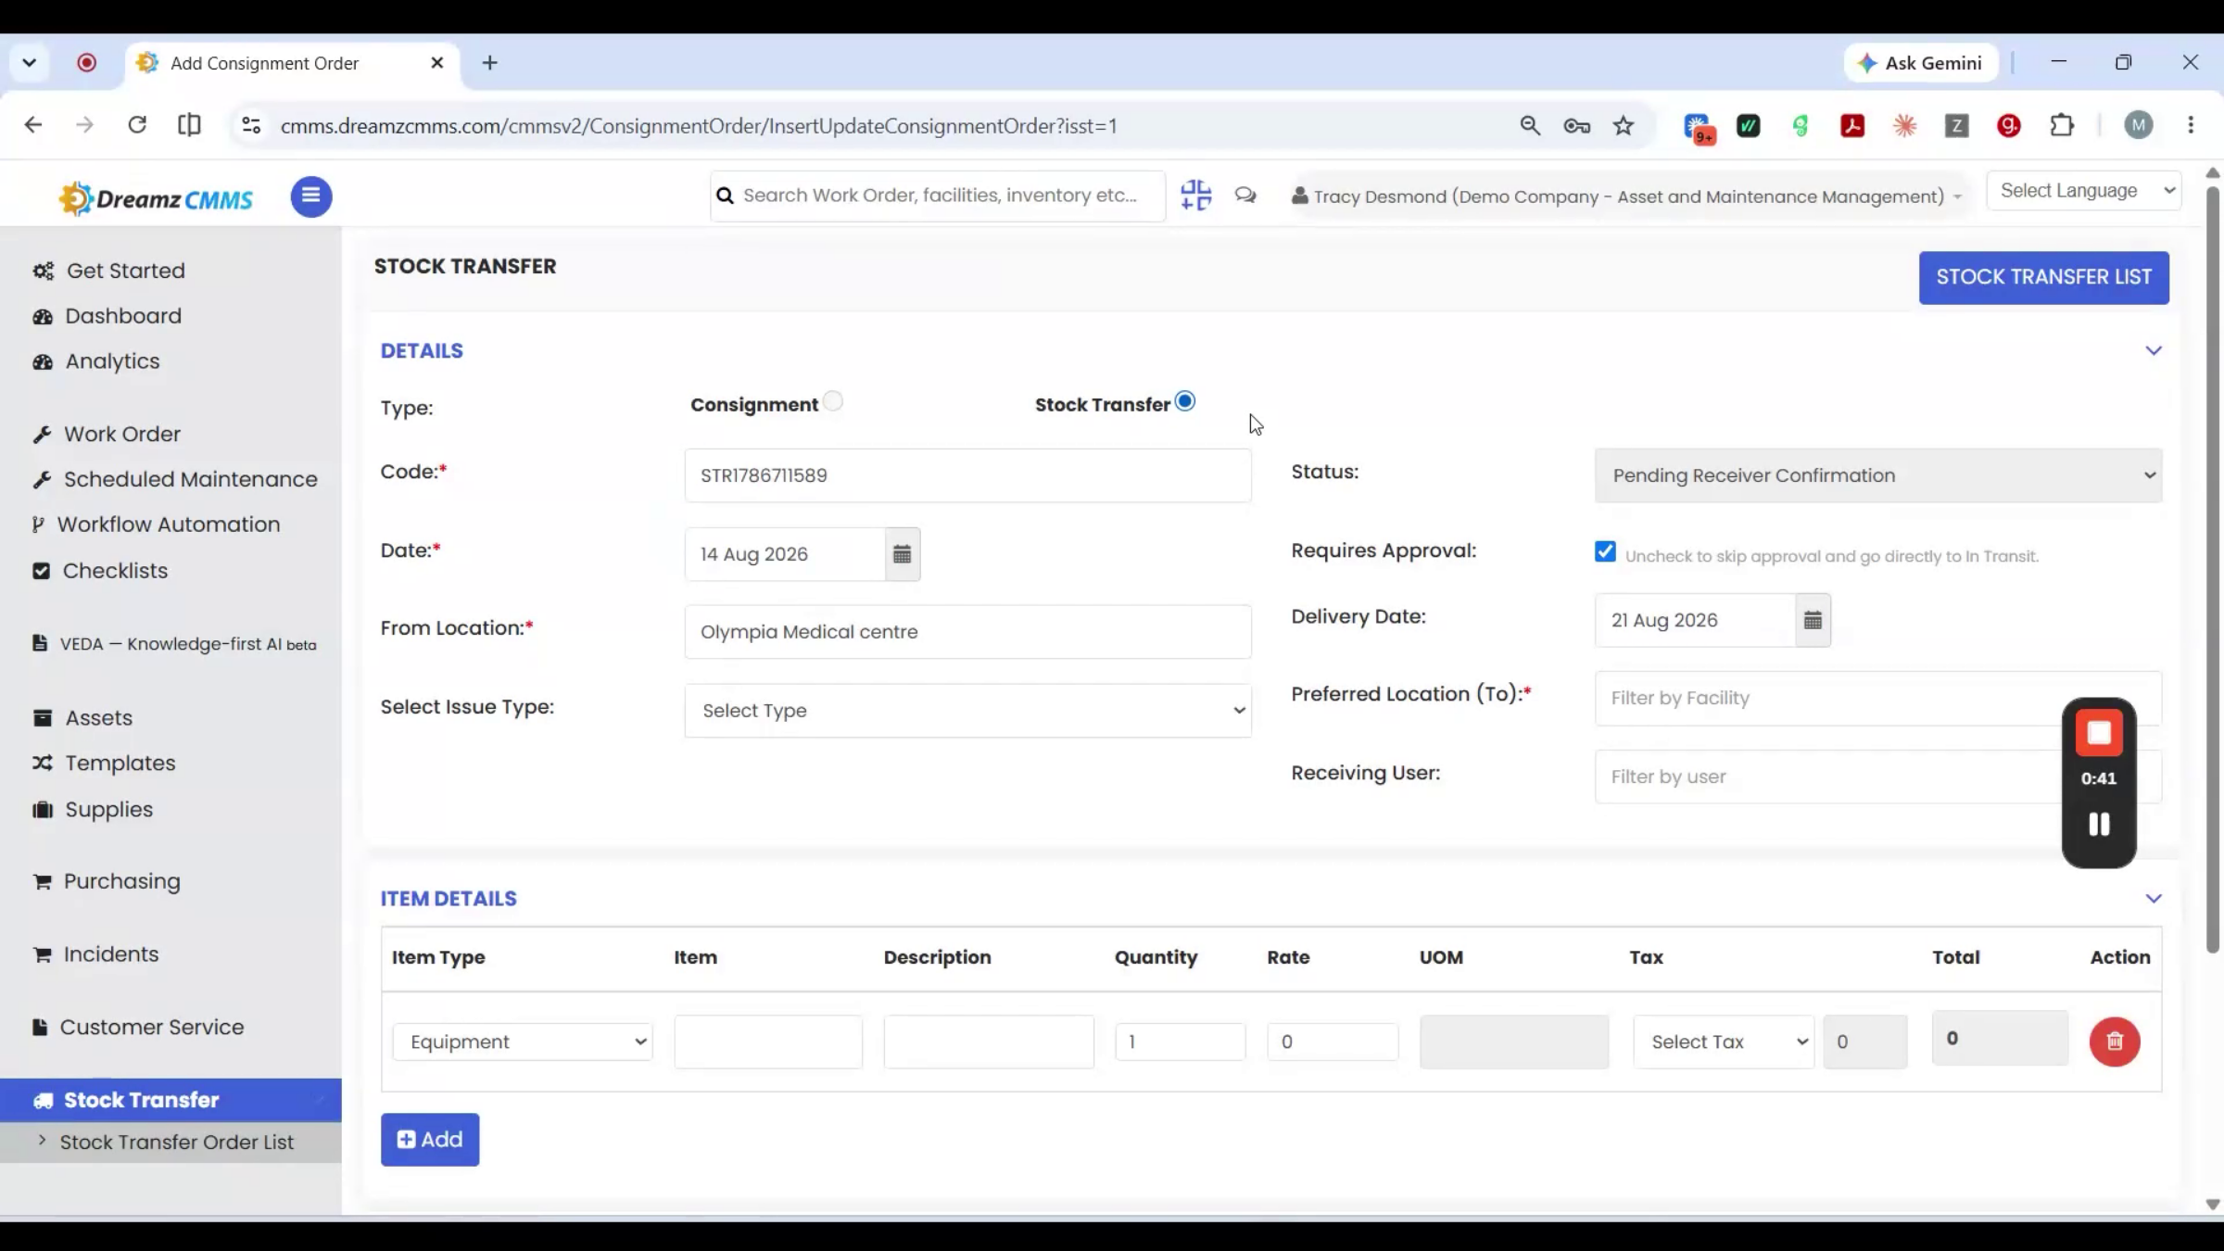
Task: Open the Status dropdown
Action: point(1878,475)
